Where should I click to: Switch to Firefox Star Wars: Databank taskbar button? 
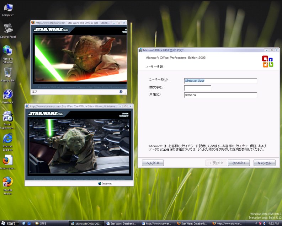[x=192, y=223]
